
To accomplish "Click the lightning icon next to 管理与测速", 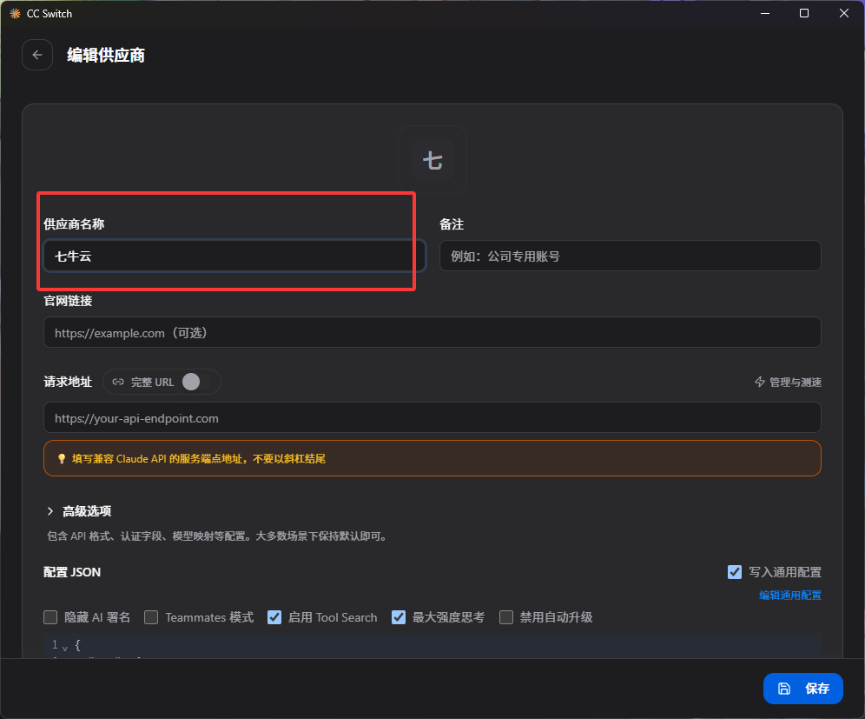I will coord(760,382).
